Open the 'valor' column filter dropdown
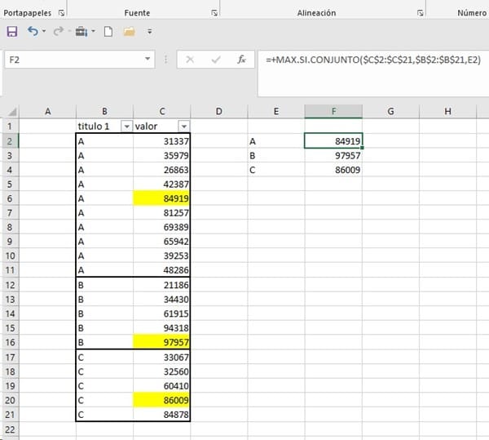Viewport: 489px width, 440px height. click(x=183, y=127)
